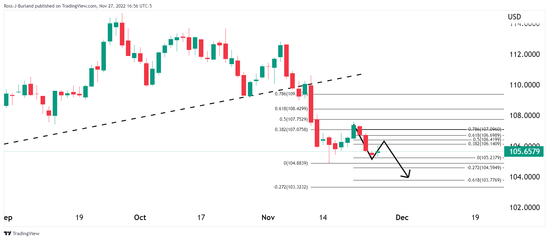Click the 17 date label on time axis

coord(201,217)
